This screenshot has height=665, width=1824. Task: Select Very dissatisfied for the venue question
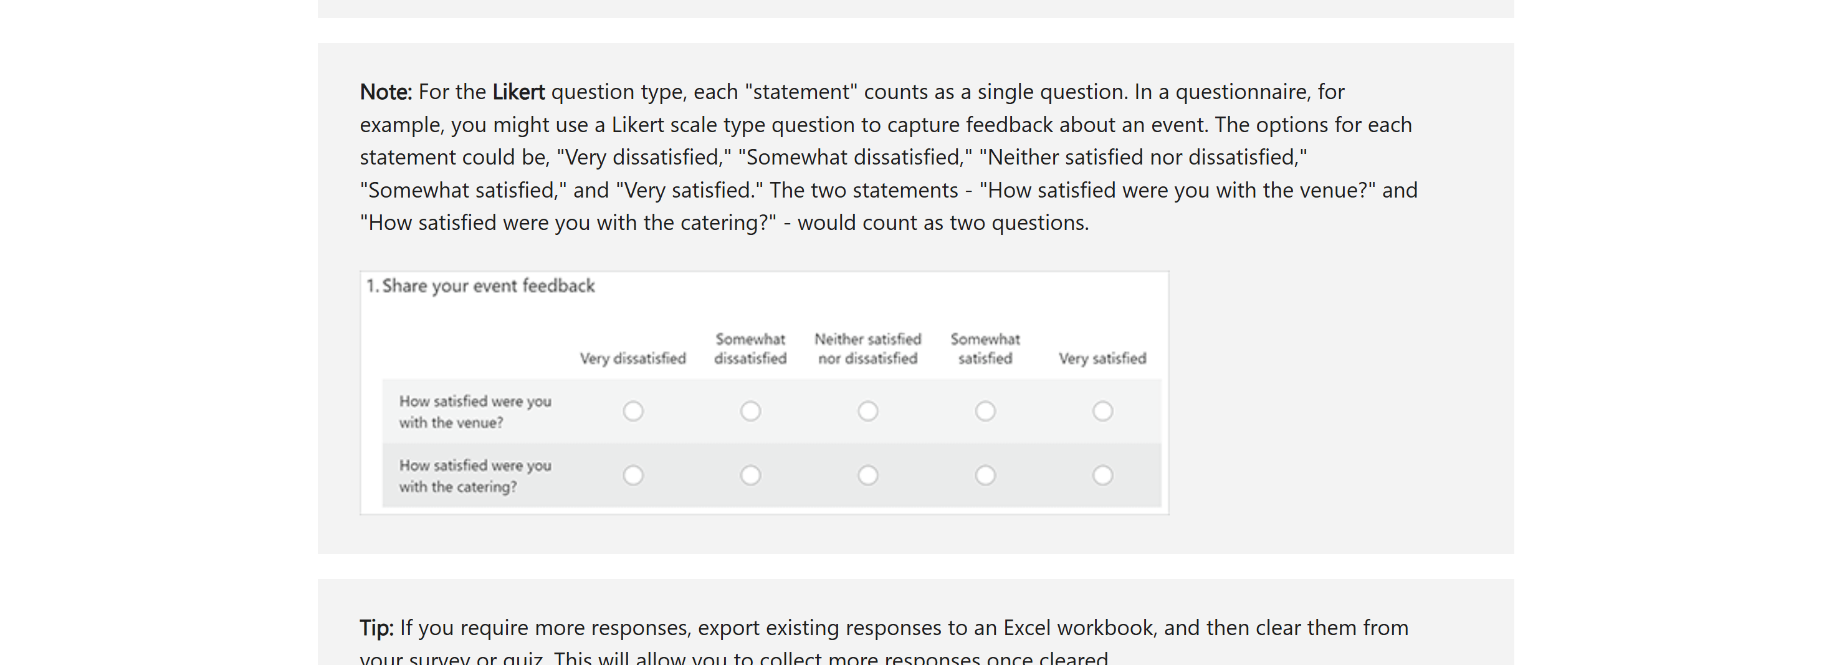[x=633, y=411]
